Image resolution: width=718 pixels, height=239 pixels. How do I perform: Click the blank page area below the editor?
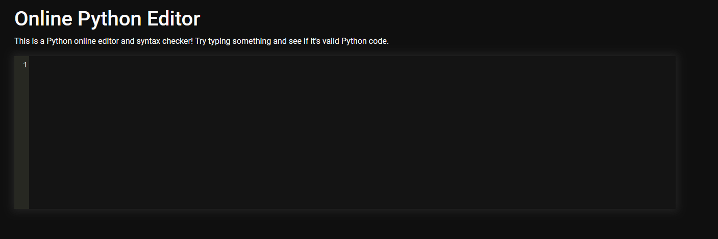pyautogui.click(x=357, y=225)
